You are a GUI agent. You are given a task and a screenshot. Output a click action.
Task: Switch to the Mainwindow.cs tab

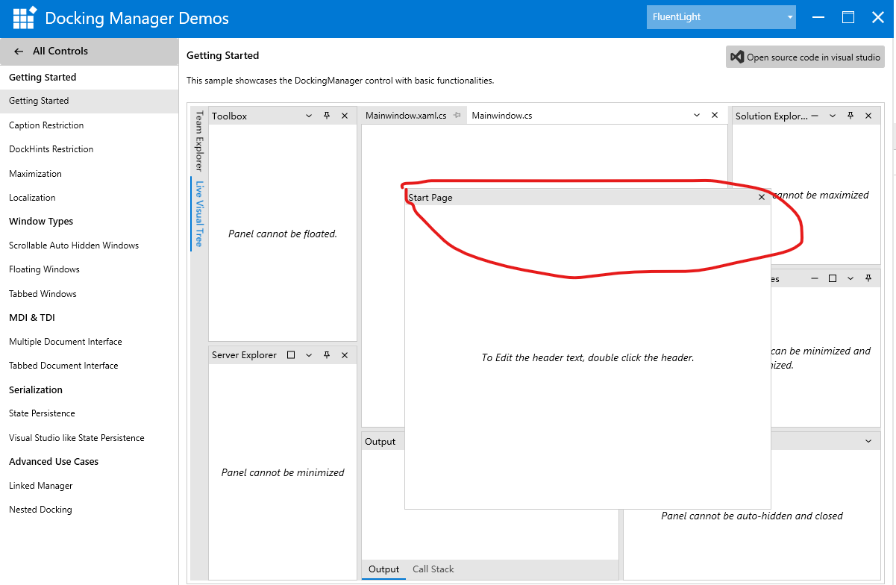click(501, 116)
